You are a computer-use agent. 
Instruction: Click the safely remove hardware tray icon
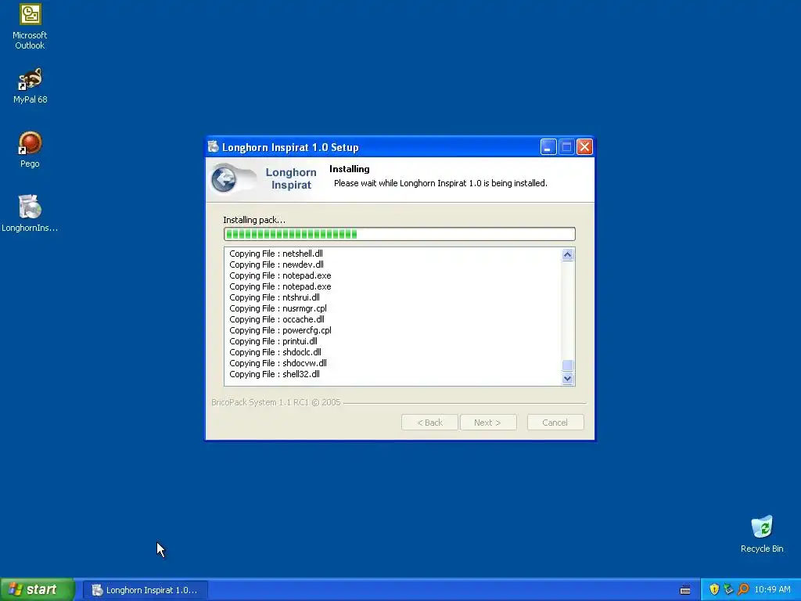728,589
